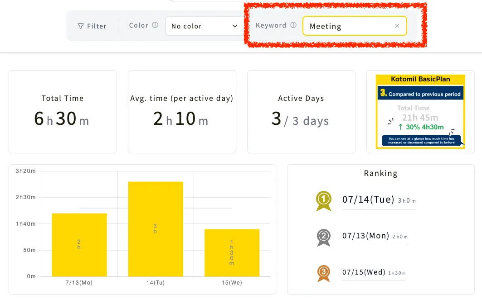Click the Color label text

(x=139, y=25)
